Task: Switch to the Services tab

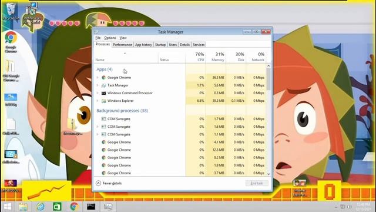Action: point(199,45)
